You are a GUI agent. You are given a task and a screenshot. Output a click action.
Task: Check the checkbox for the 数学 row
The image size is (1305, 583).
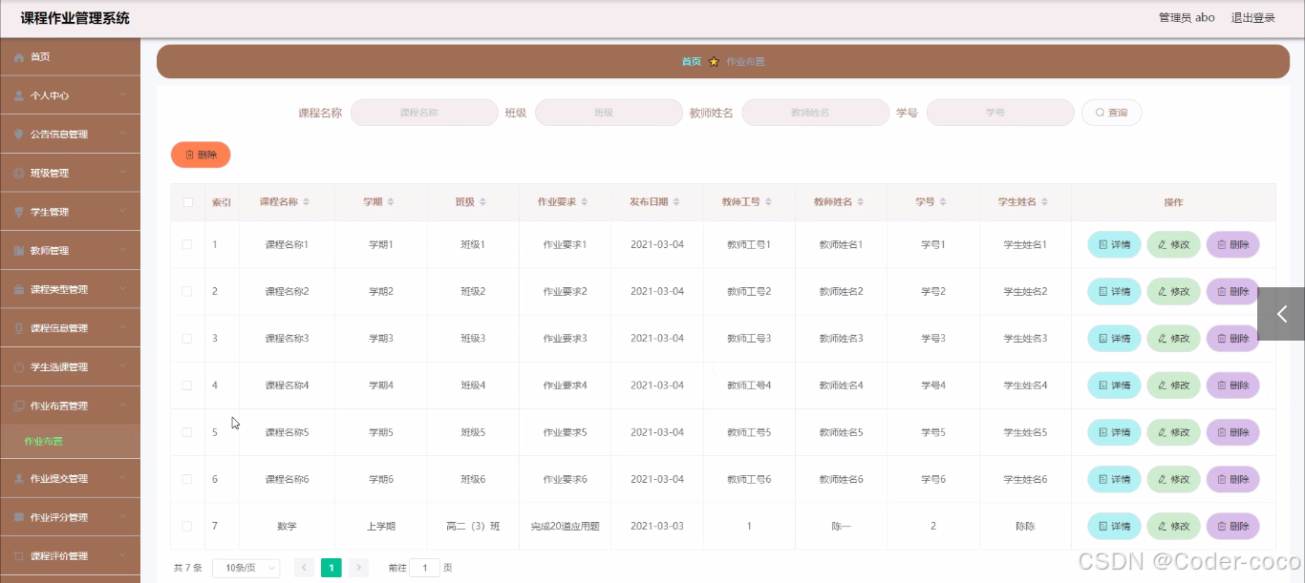(x=187, y=526)
